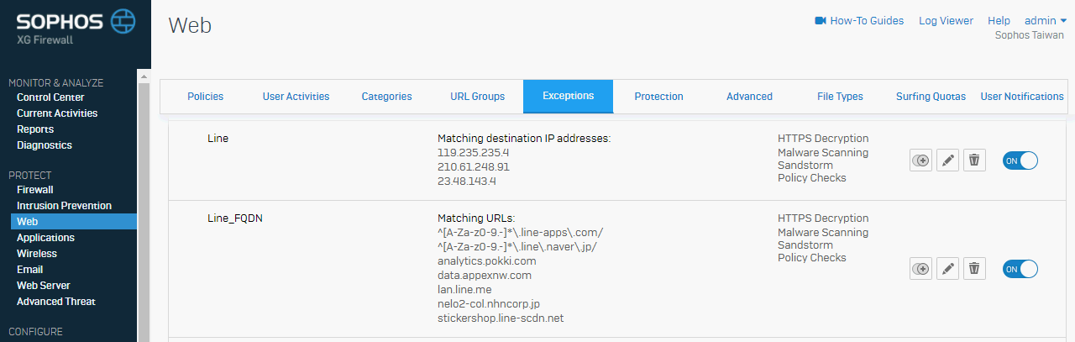Switch to the Policies tab
The height and width of the screenshot is (342, 1075).
205,97
